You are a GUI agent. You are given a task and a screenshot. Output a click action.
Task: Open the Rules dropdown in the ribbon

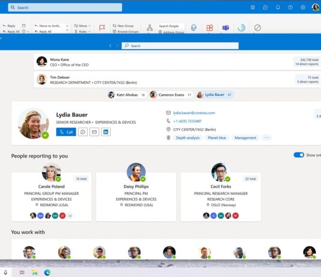[x=82, y=31]
